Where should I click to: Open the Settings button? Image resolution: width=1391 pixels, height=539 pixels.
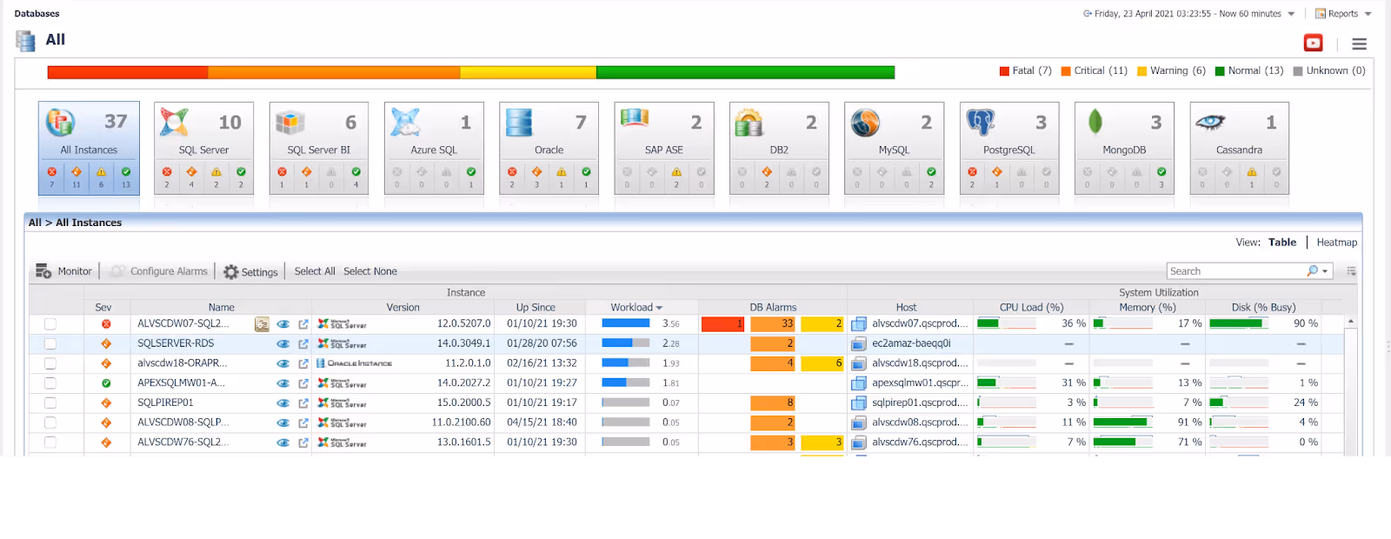pos(250,272)
